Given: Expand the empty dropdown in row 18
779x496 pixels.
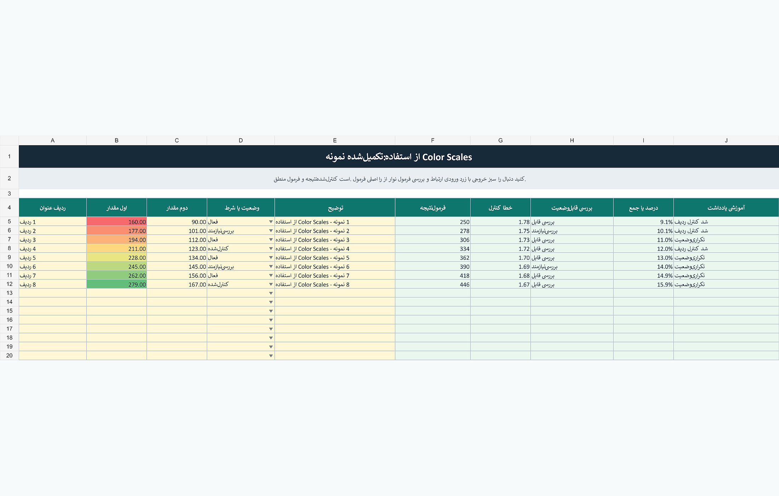Looking at the screenshot, I should [x=271, y=338].
